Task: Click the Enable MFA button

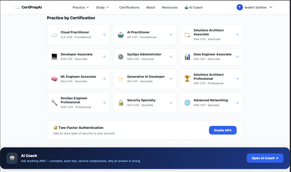Action: 223,130
